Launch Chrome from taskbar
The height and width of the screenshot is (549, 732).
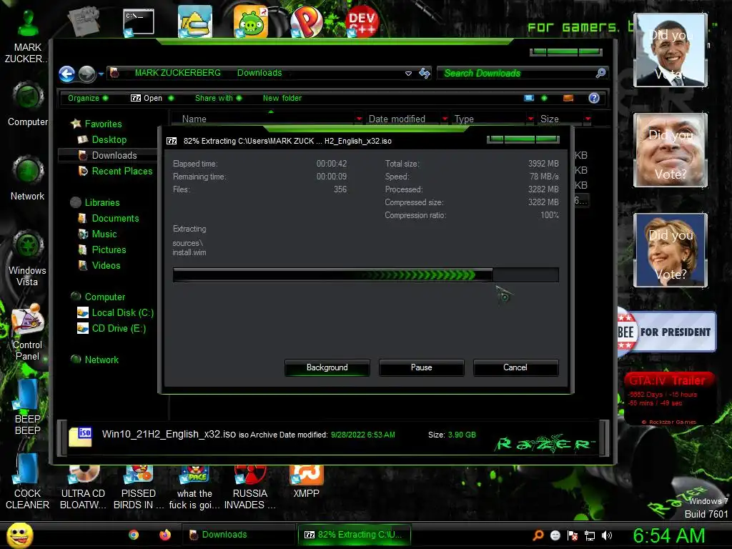click(134, 535)
